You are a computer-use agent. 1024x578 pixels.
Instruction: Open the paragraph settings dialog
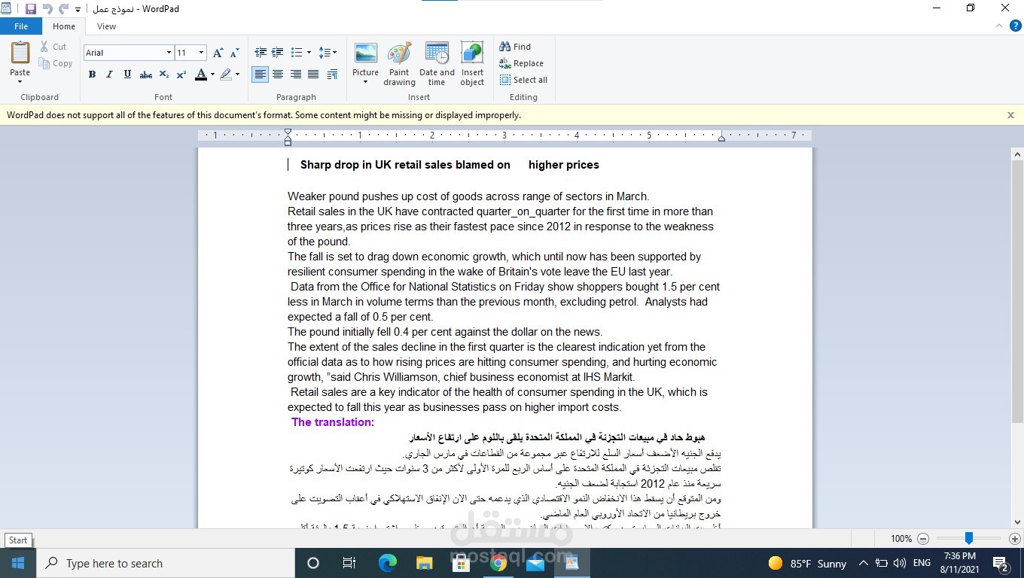coord(332,75)
